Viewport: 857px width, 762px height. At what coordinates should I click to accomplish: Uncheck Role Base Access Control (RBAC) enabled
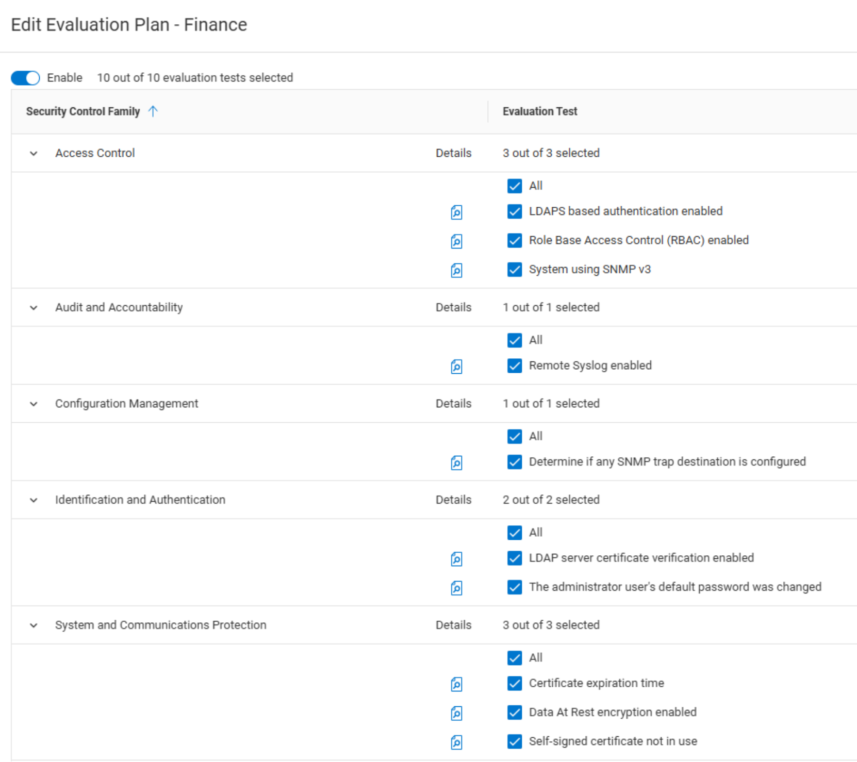515,240
